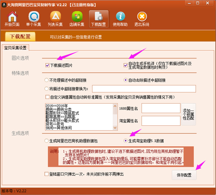Image resolution: width=216 pixels, height=195 pixels.
Task: Click the 版本号：V2.22 status text
Action: pyautogui.click(x=14, y=191)
